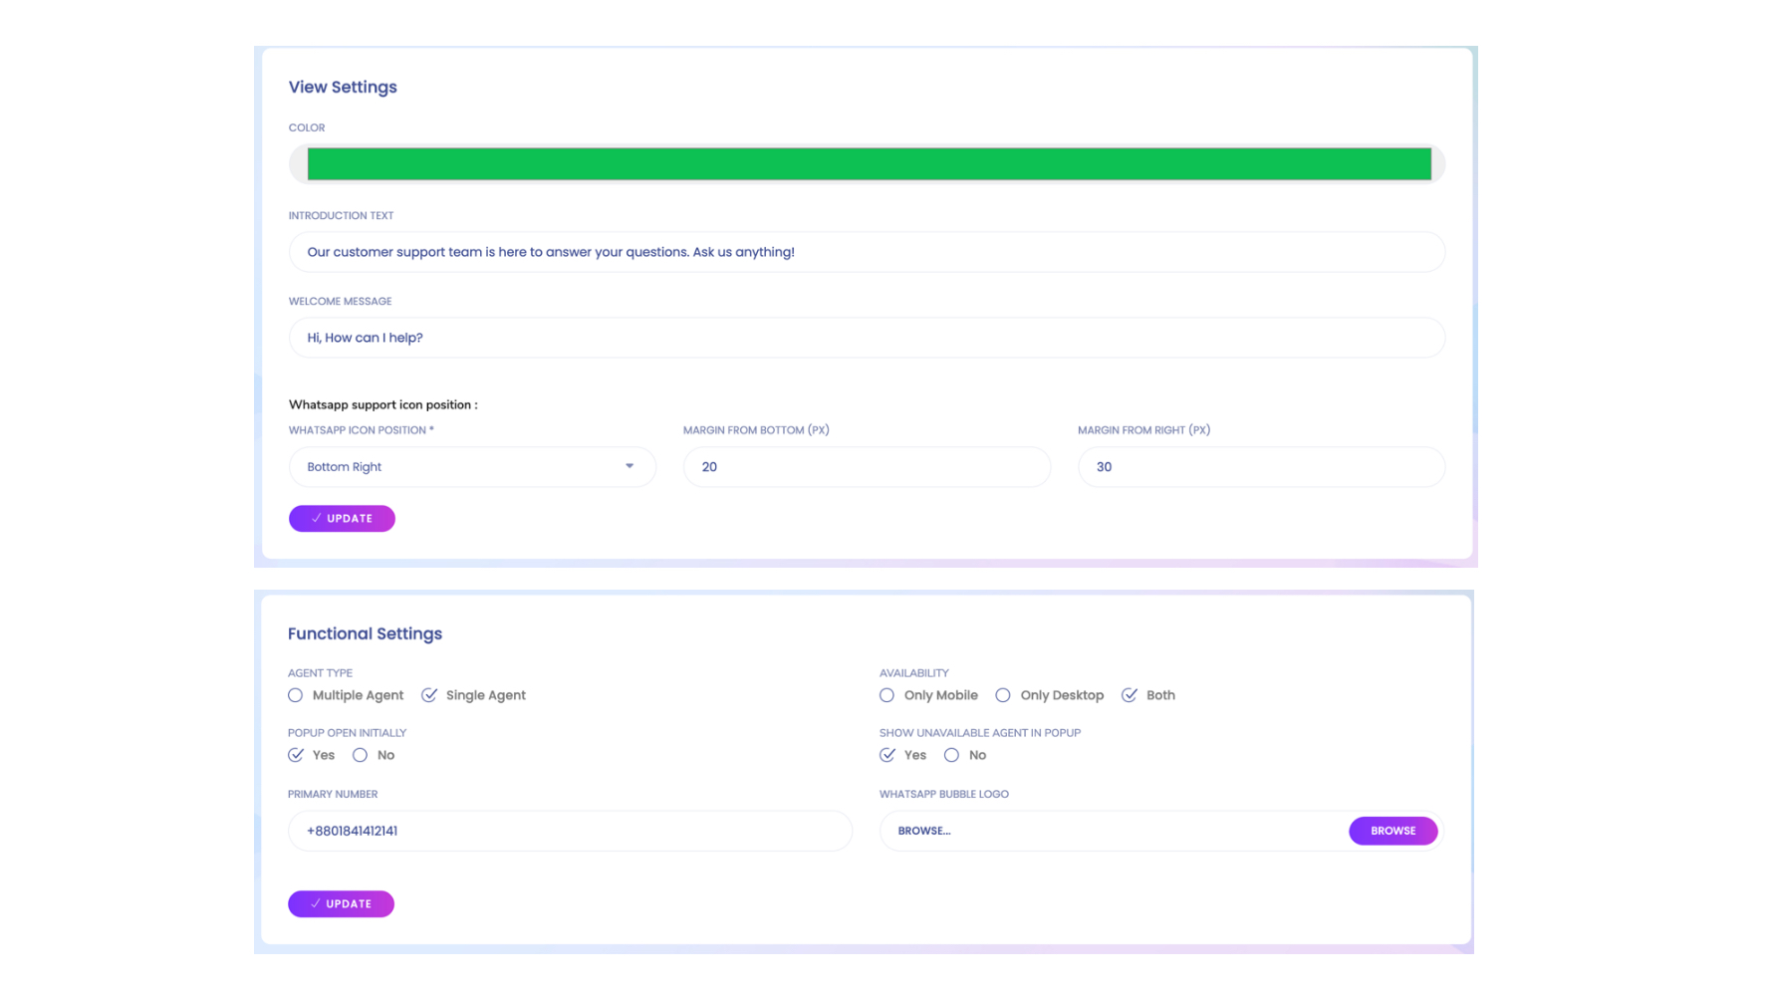
Task: Open the WhatsApp Icon Position dropdown
Action: click(x=471, y=467)
